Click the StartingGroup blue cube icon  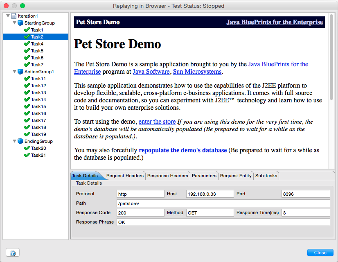click(20, 23)
